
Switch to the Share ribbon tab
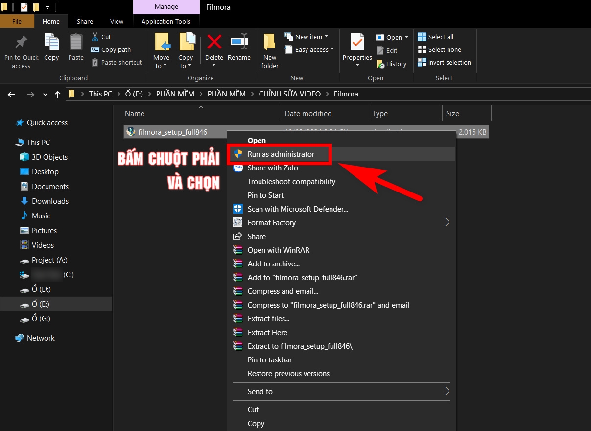(x=85, y=21)
